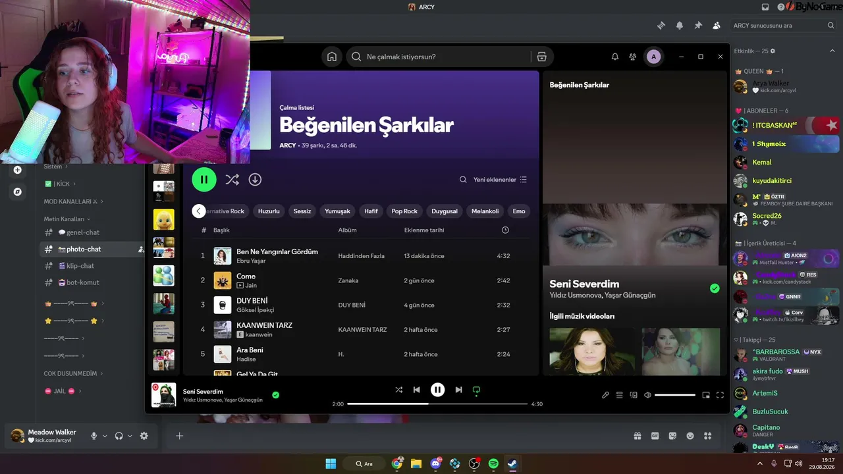
Task: Toggle Discord headphone deafen
Action: coord(119,436)
